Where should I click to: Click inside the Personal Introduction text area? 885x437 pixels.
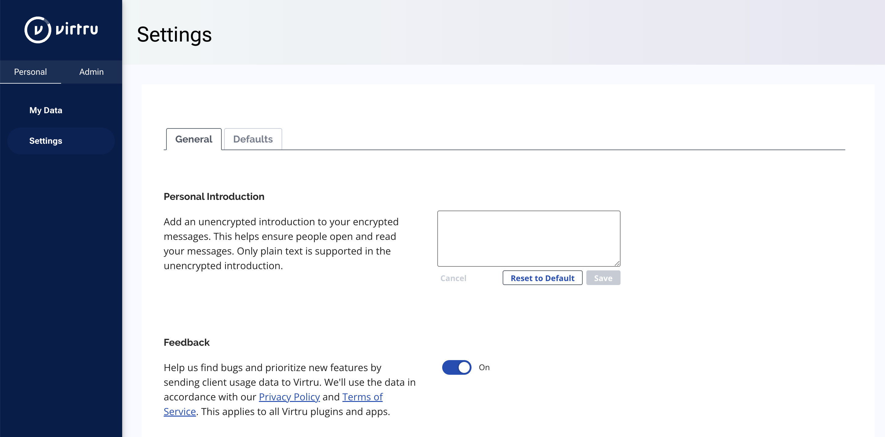tap(529, 239)
